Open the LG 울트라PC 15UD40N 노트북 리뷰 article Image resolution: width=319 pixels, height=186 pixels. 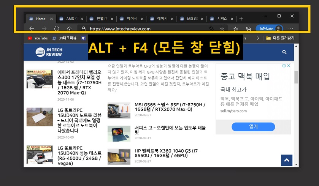(79, 120)
